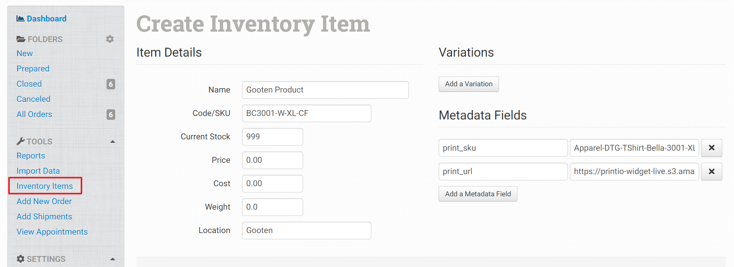734x267 pixels.
Task: Go to Import Data
Action: click(38, 171)
